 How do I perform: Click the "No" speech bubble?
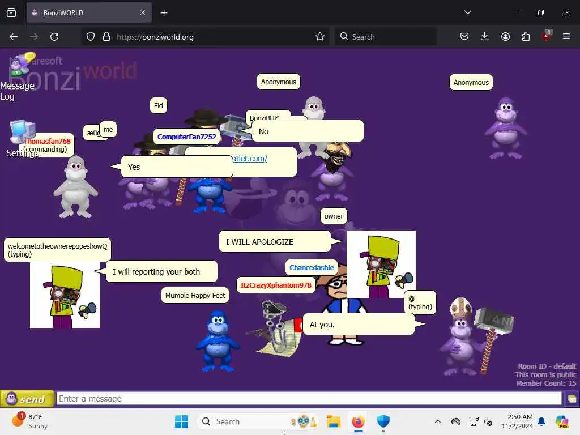coord(308,131)
